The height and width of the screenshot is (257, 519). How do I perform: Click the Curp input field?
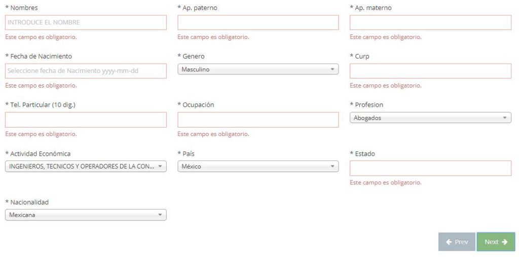430,71
